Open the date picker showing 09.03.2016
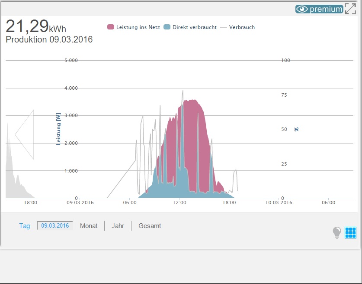Screen dimensions: 362x284 55,225
